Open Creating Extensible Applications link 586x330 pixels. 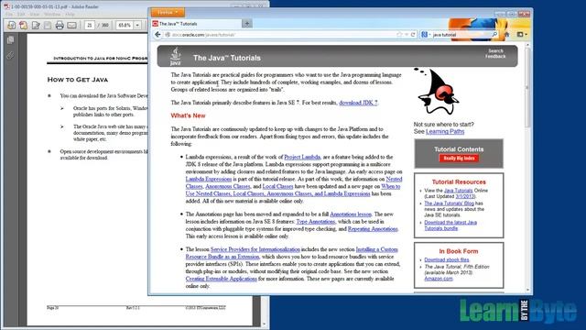222,279
